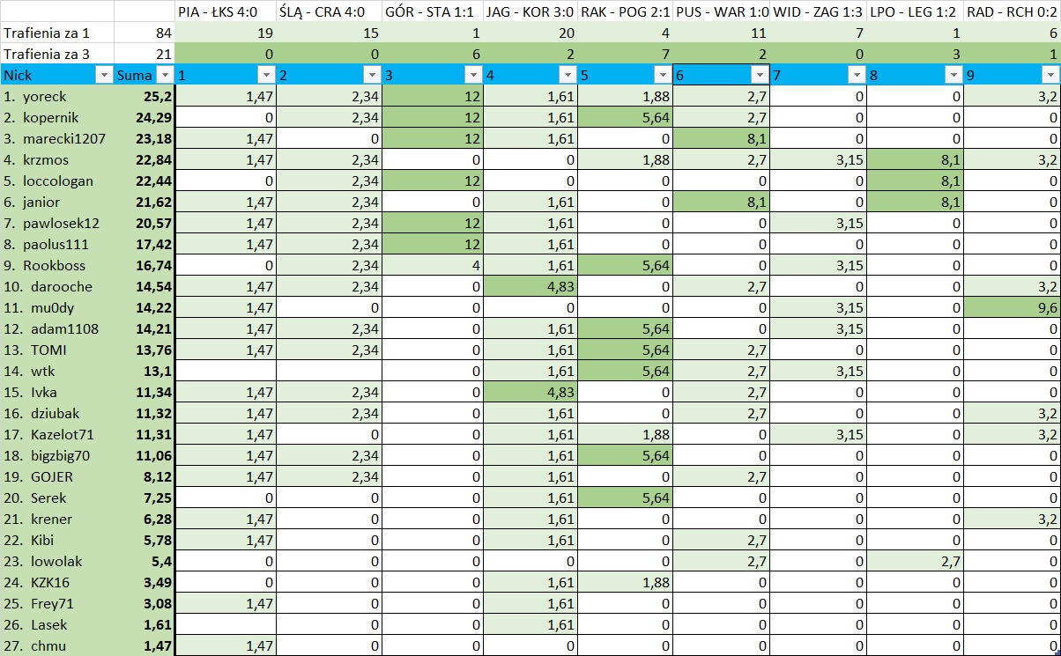Show filter options for column 8

pos(952,76)
